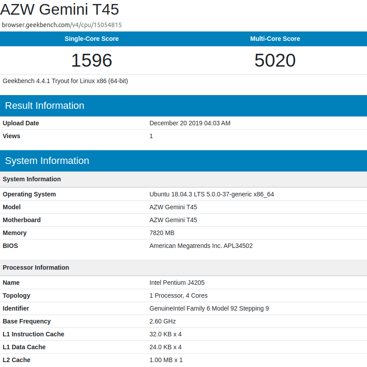Select the value 32.0 KB x 4
Image resolution: width=367 pixels, height=367 pixels.
165,334
